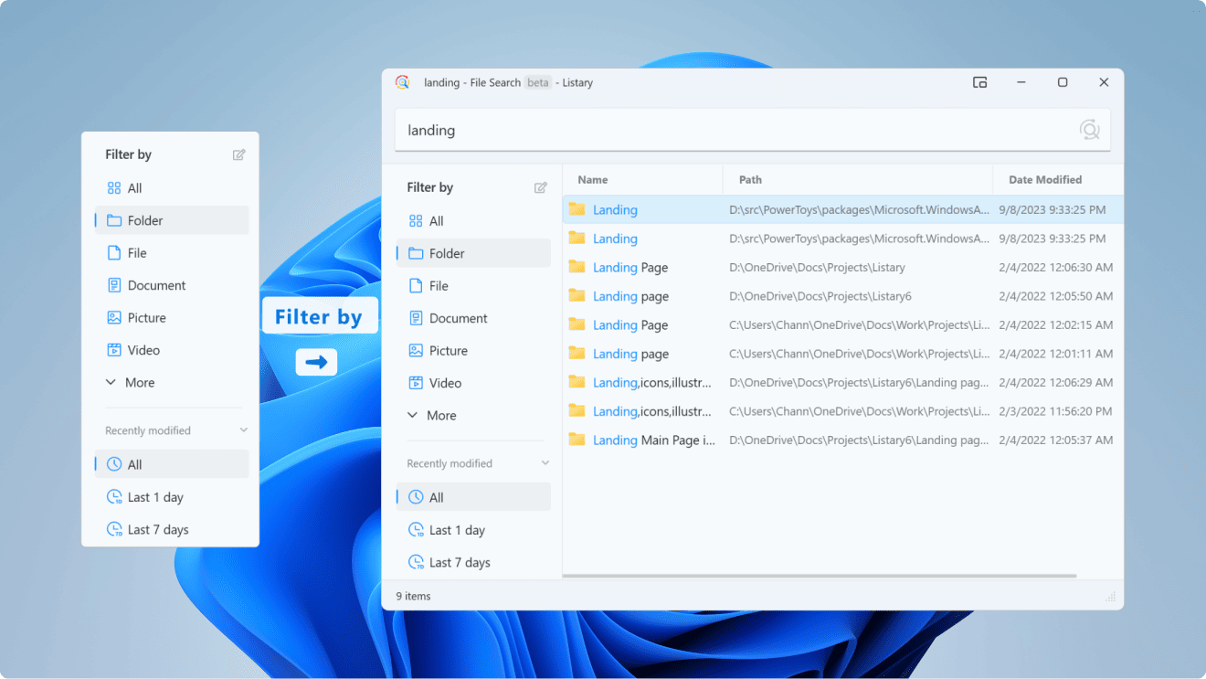Choose All under Recently modified in the floating panel
This screenshot has height=679, width=1206.
click(x=172, y=464)
